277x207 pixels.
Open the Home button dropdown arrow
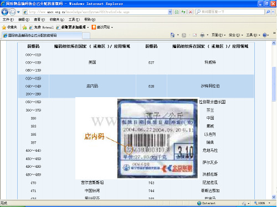178,35
